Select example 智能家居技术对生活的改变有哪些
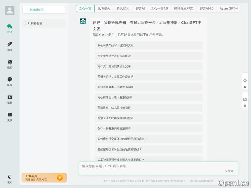 pos(149,149)
